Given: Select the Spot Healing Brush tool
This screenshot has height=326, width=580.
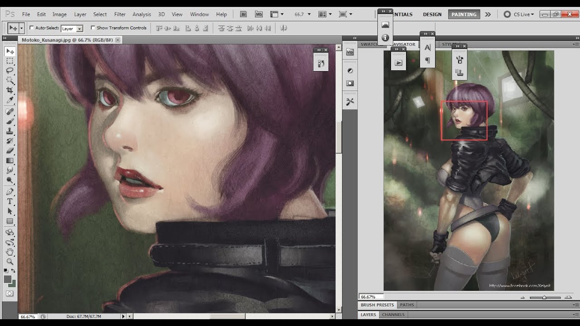Looking at the screenshot, I should coord(10,111).
